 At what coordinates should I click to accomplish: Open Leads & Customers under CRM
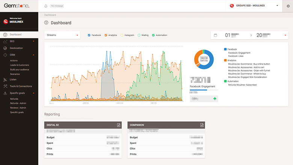(20, 65)
